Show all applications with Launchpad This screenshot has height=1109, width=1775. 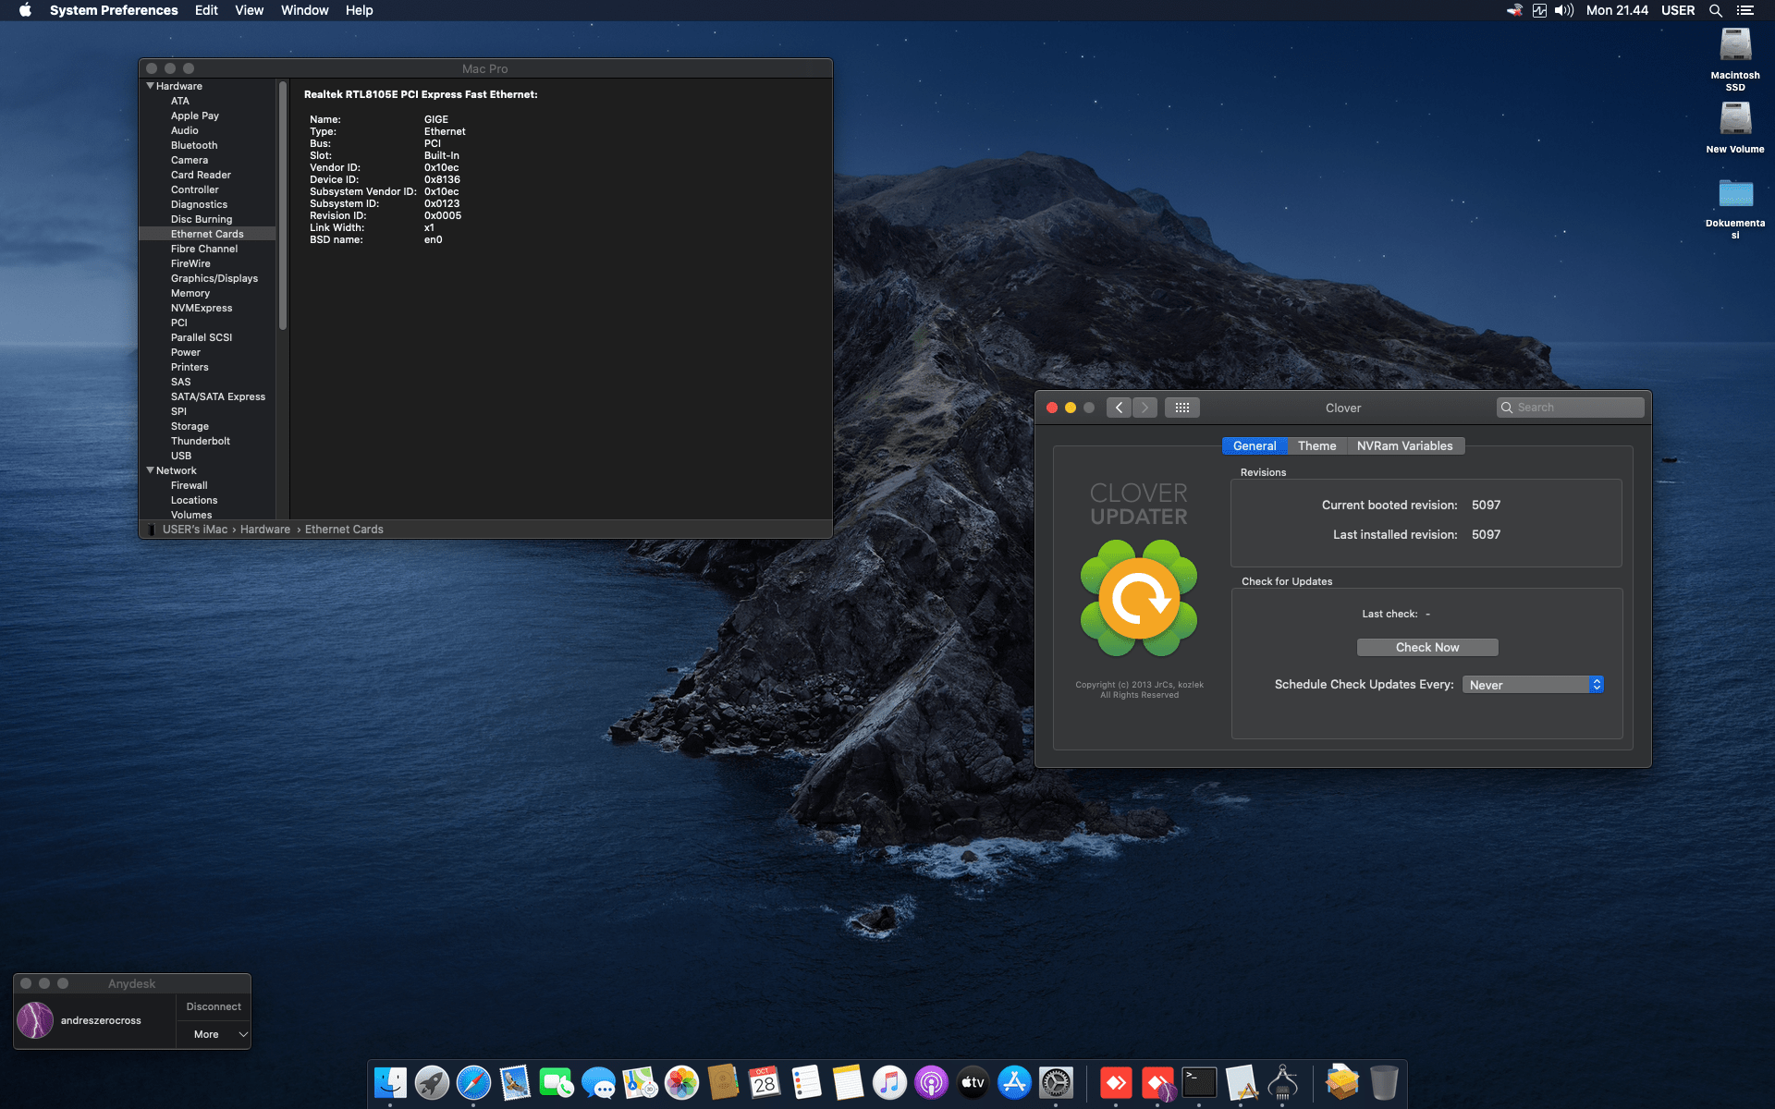tap(432, 1081)
